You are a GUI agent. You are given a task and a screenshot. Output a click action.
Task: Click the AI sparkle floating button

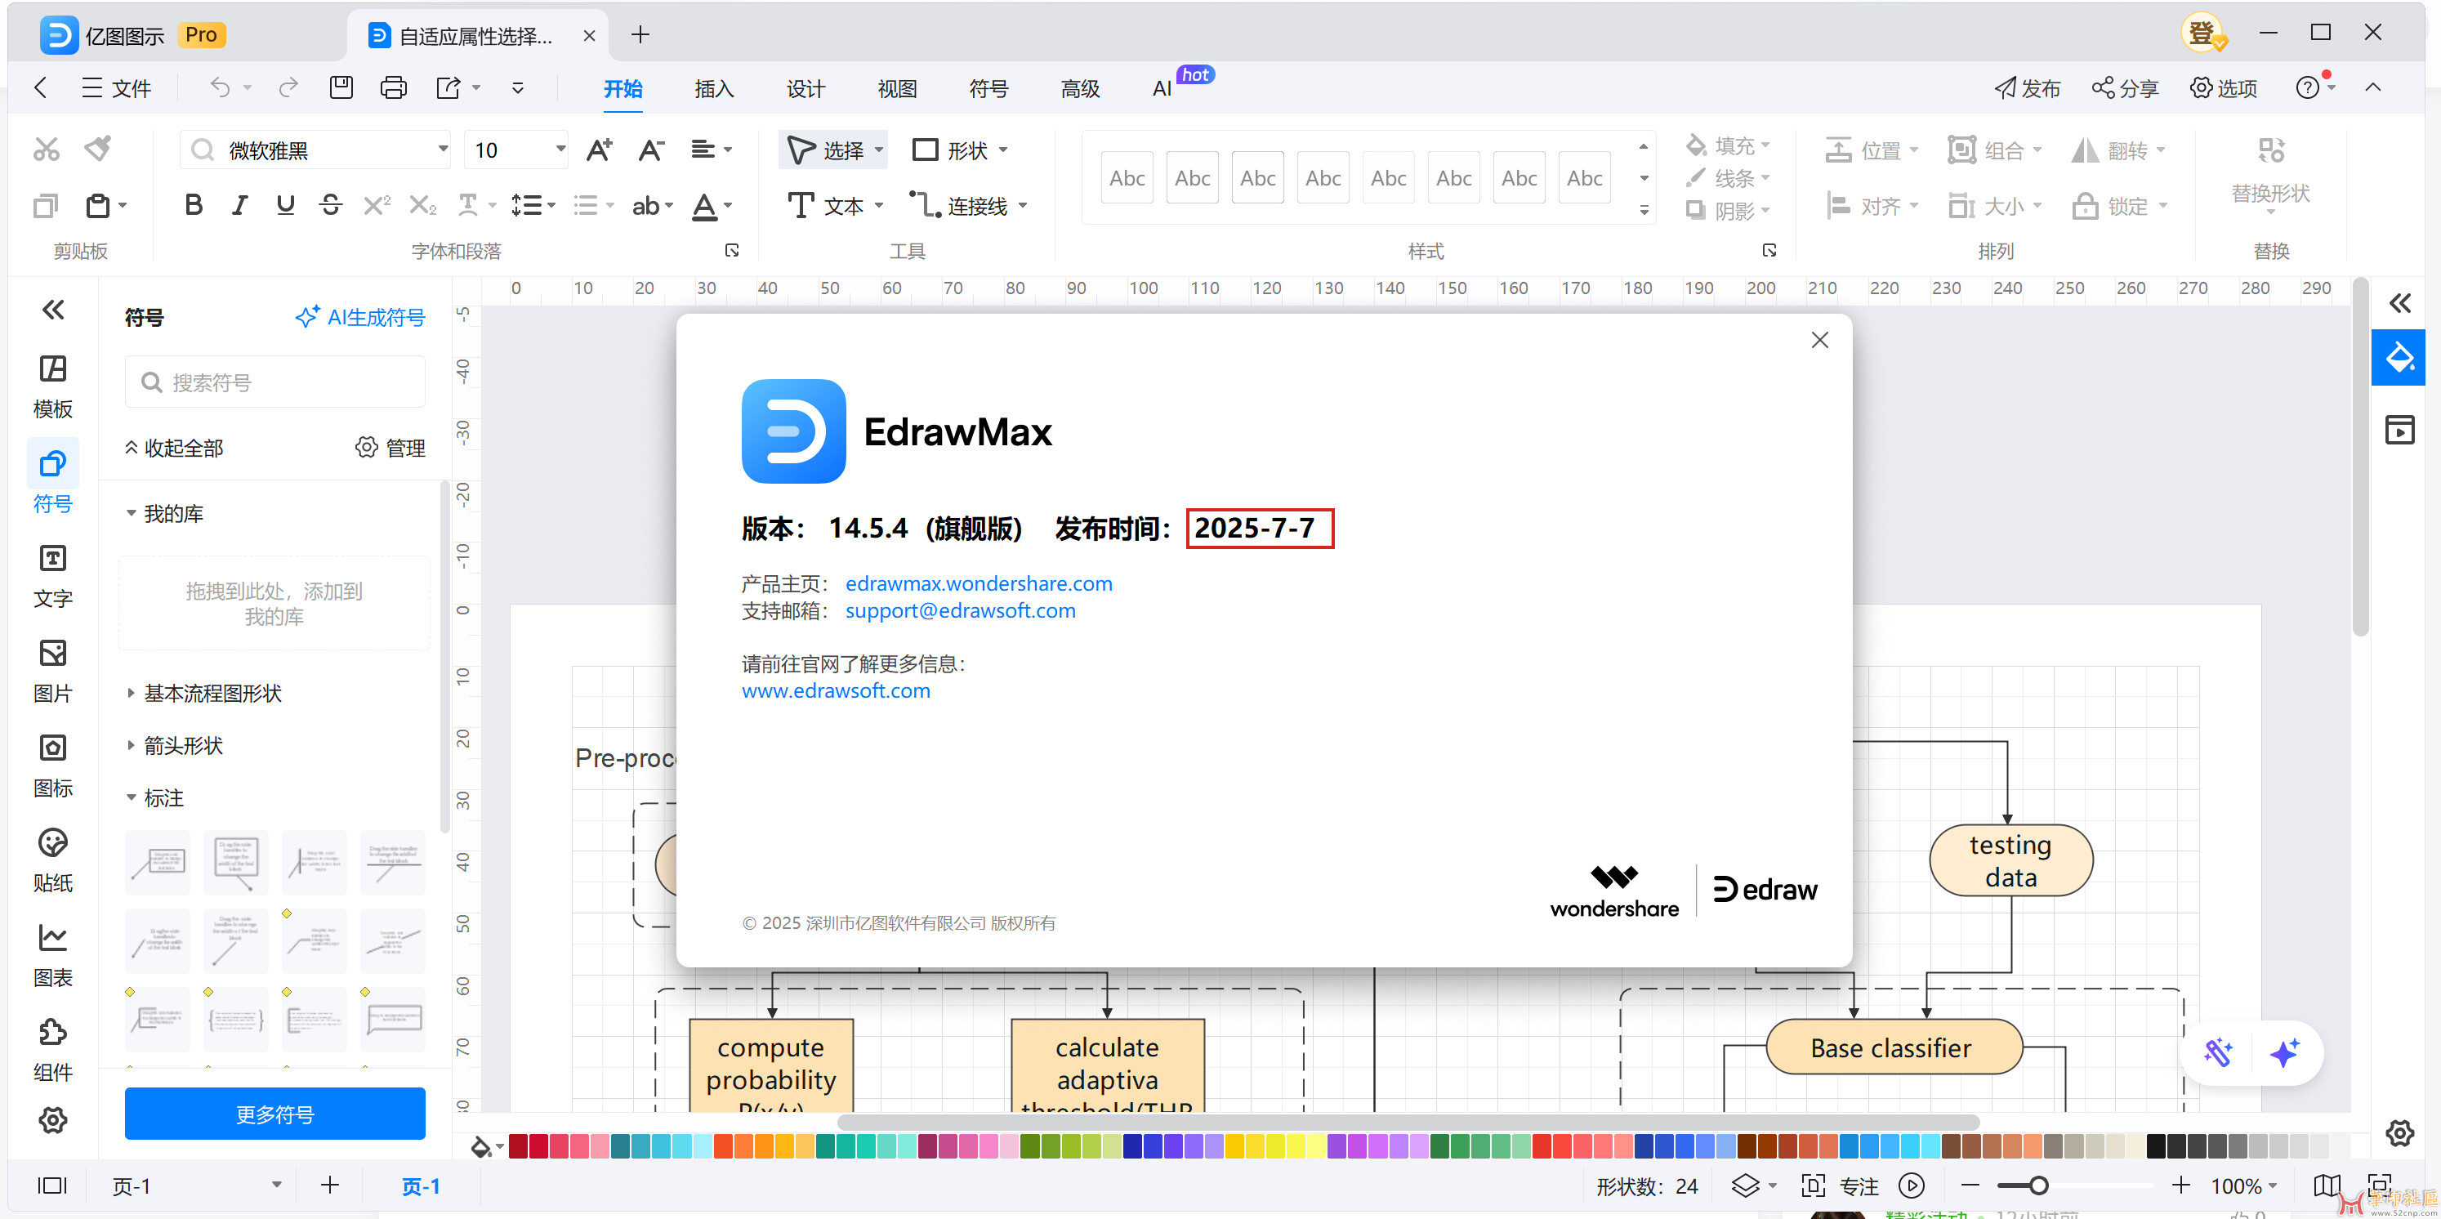click(2285, 1053)
